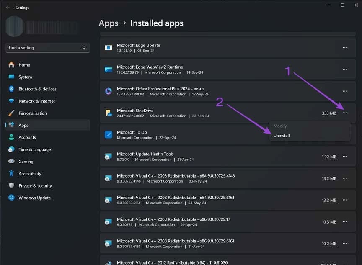Open Accessibility settings
This screenshot has width=362, height=265.
48,174
